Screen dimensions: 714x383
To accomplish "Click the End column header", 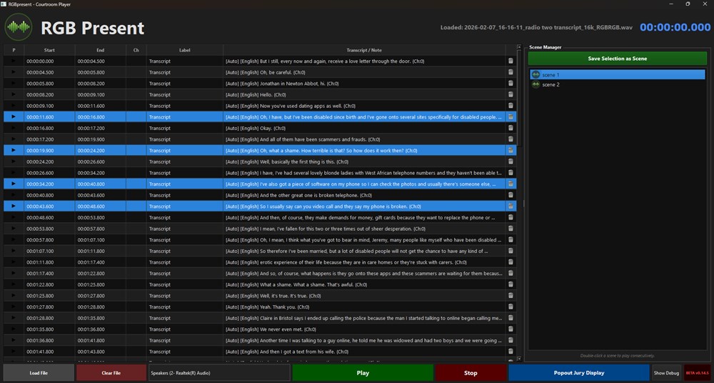I will tap(101, 50).
